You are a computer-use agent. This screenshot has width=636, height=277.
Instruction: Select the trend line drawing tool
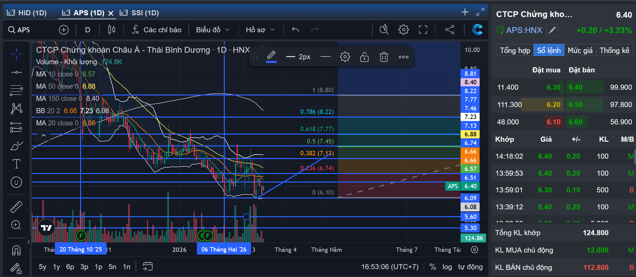[x=16, y=72]
